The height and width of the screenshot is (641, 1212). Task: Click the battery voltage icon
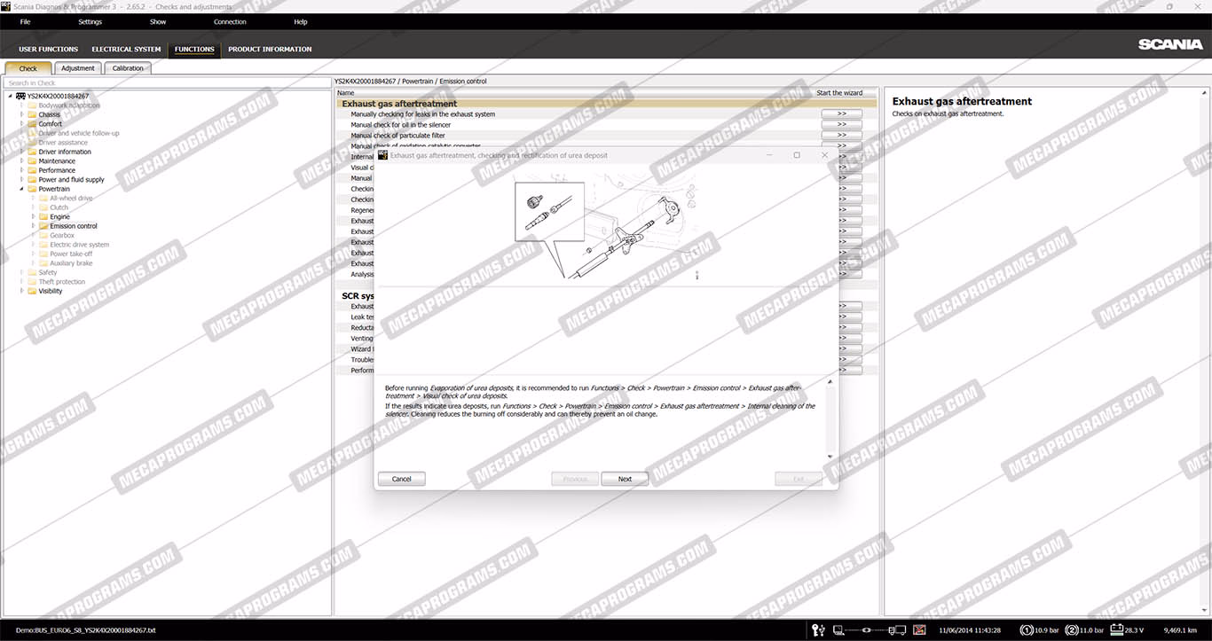coord(1117,630)
